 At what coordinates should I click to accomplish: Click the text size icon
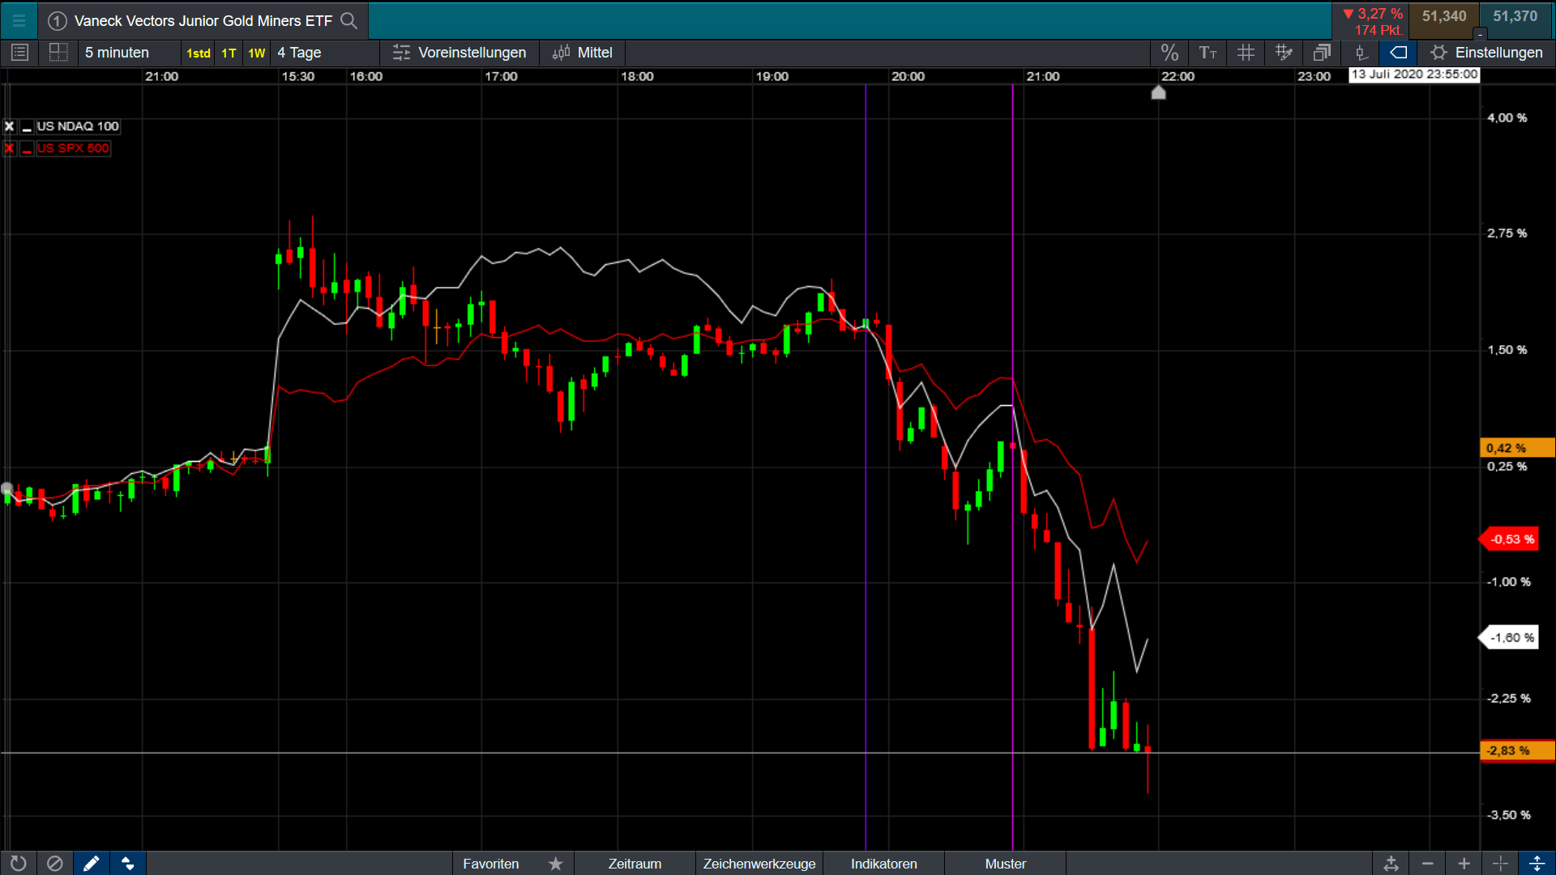point(1208,53)
